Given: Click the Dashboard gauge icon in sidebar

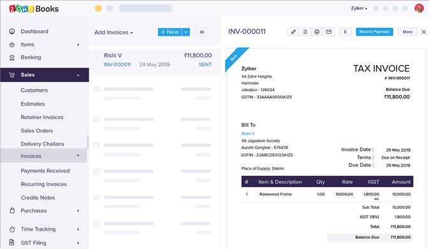Looking at the screenshot, I should (11, 31).
